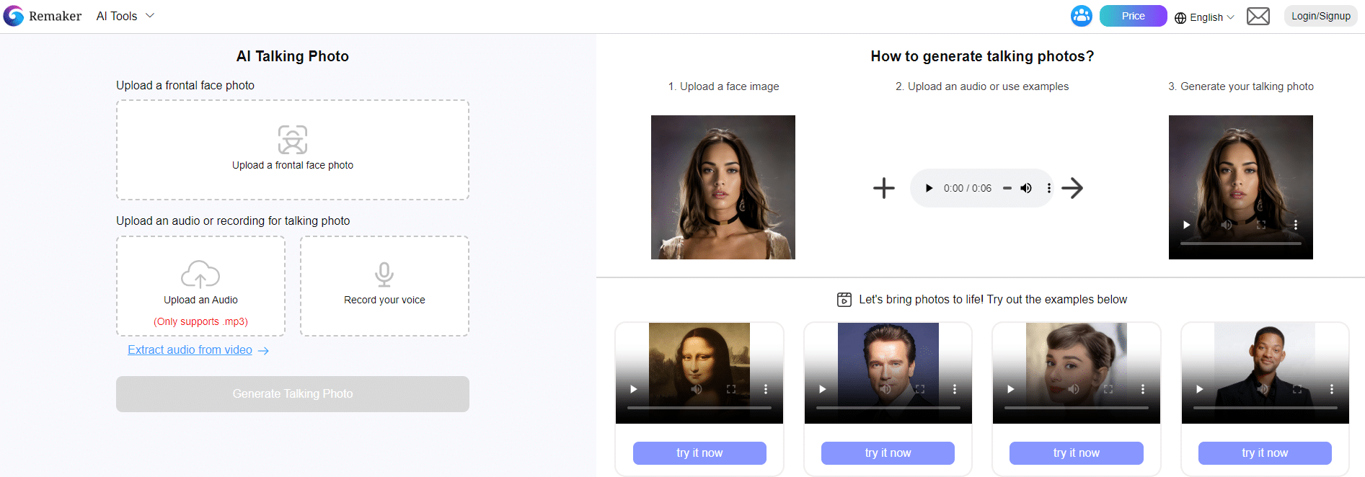Click Login/Signup

(x=1320, y=15)
